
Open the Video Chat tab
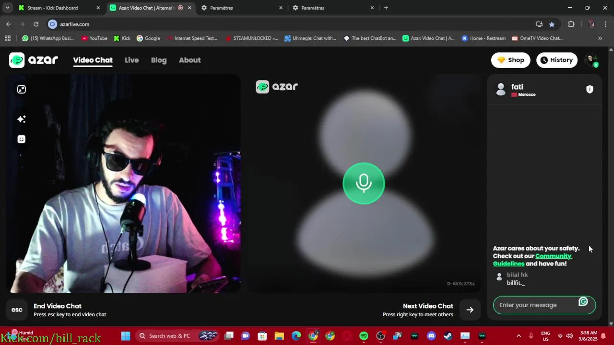pos(93,60)
